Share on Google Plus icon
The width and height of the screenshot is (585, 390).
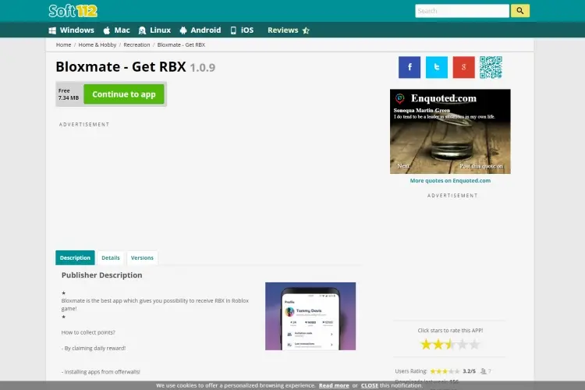[464, 67]
